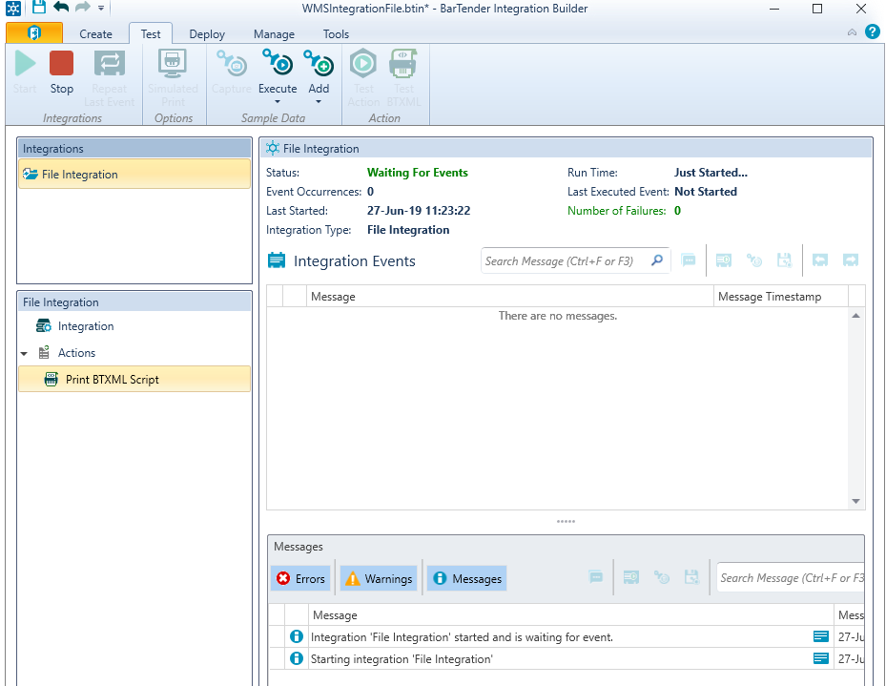The width and height of the screenshot is (886, 686).
Task: Click the Messages panel search field
Action: pyautogui.click(x=791, y=578)
